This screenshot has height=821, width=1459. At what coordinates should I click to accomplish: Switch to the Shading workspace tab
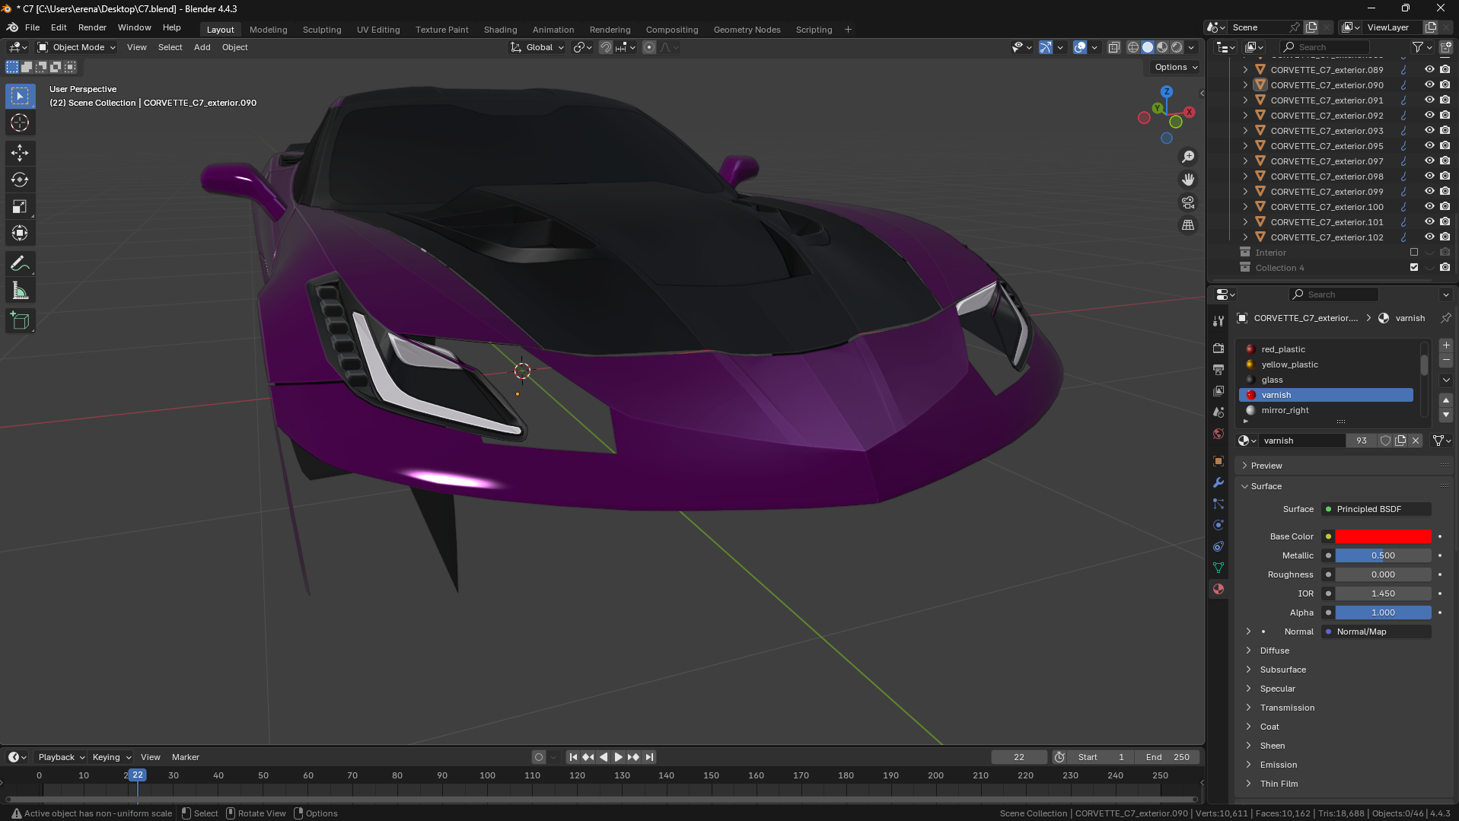pos(500,30)
